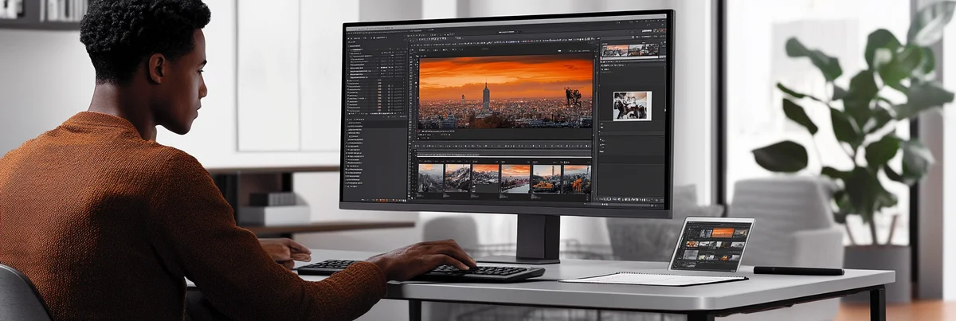The height and width of the screenshot is (321, 956).
Task: Select the fourth filmstrip thumbnail with the lake
Action: click(515, 179)
